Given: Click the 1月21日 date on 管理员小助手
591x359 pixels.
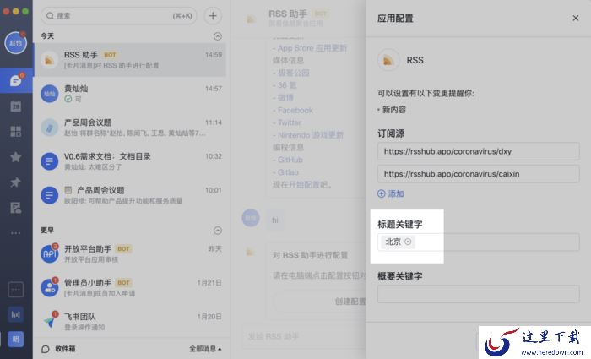Looking at the screenshot, I should pos(209,282).
